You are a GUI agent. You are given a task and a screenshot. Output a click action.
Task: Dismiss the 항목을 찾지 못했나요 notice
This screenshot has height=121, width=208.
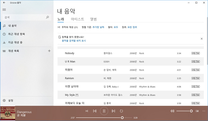point(202,39)
